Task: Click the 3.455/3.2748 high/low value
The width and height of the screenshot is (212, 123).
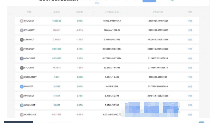Action: [112, 86]
